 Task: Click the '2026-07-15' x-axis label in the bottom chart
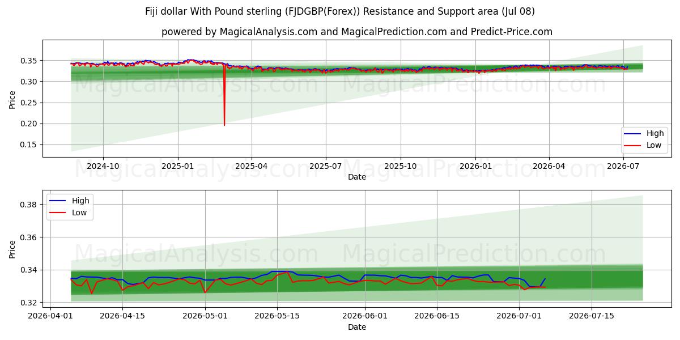pyautogui.click(x=592, y=317)
